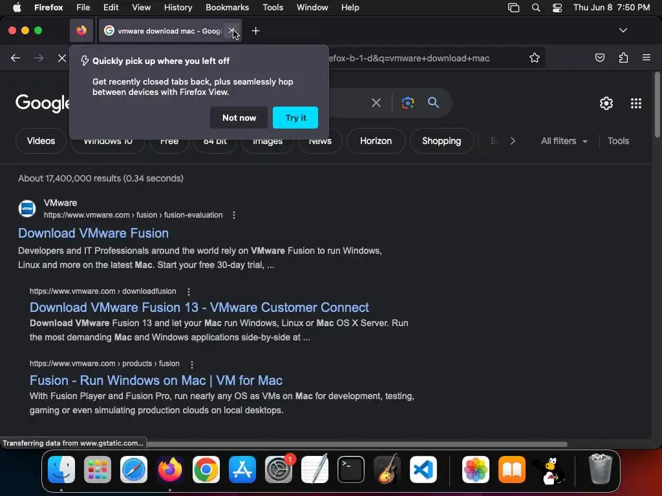
Task: Submit search with magnifier icon
Action: pos(433,103)
